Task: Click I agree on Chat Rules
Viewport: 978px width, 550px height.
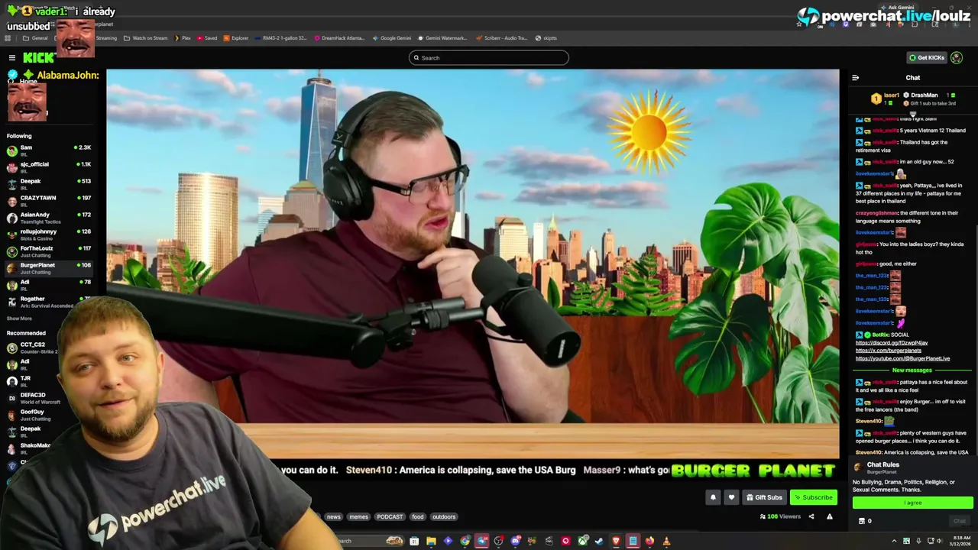Action: 913,503
